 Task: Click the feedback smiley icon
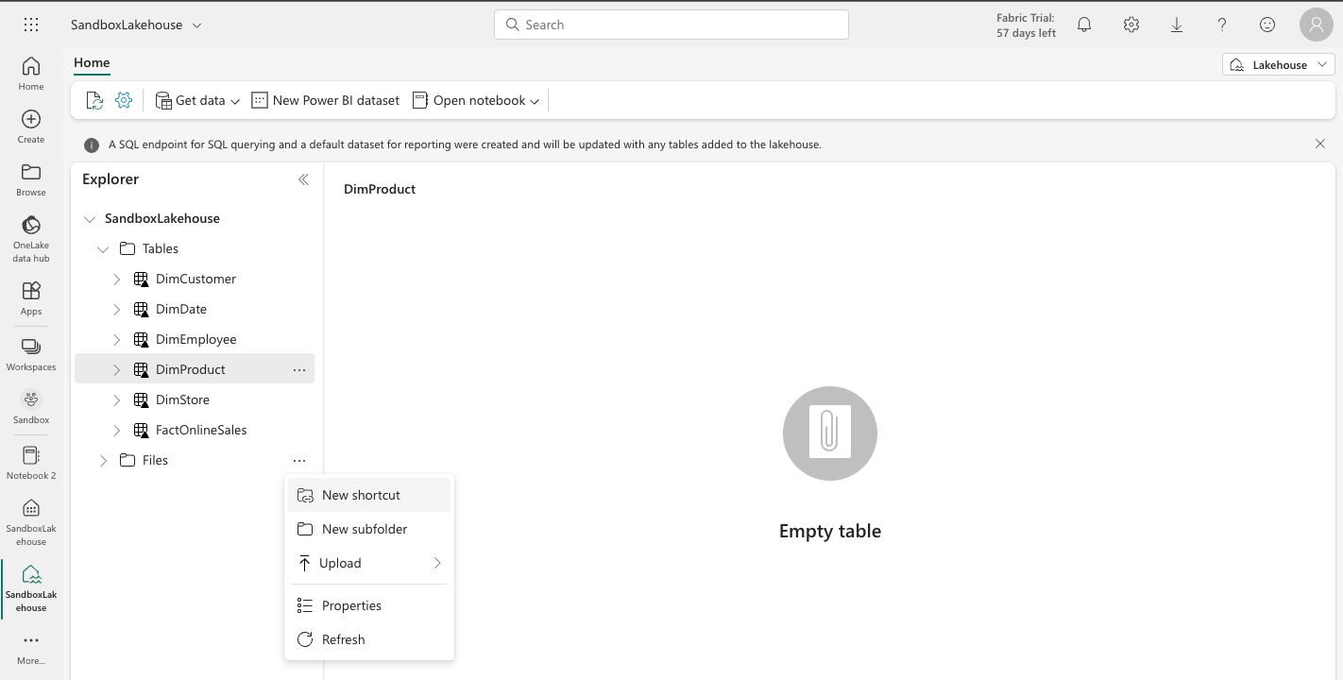coord(1267,25)
